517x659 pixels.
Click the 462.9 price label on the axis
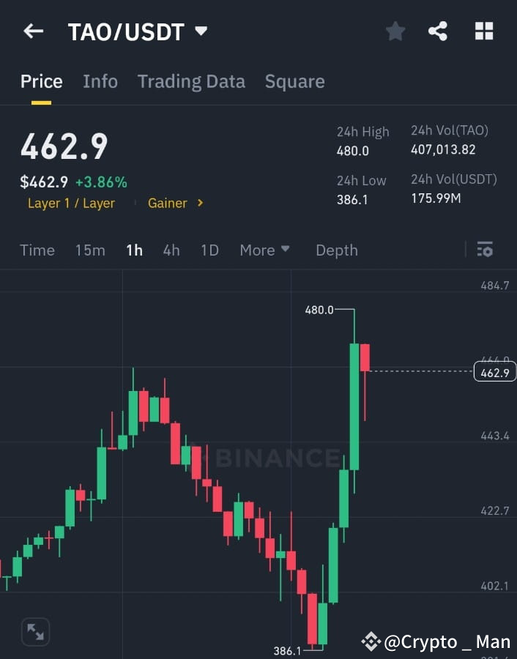494,372
